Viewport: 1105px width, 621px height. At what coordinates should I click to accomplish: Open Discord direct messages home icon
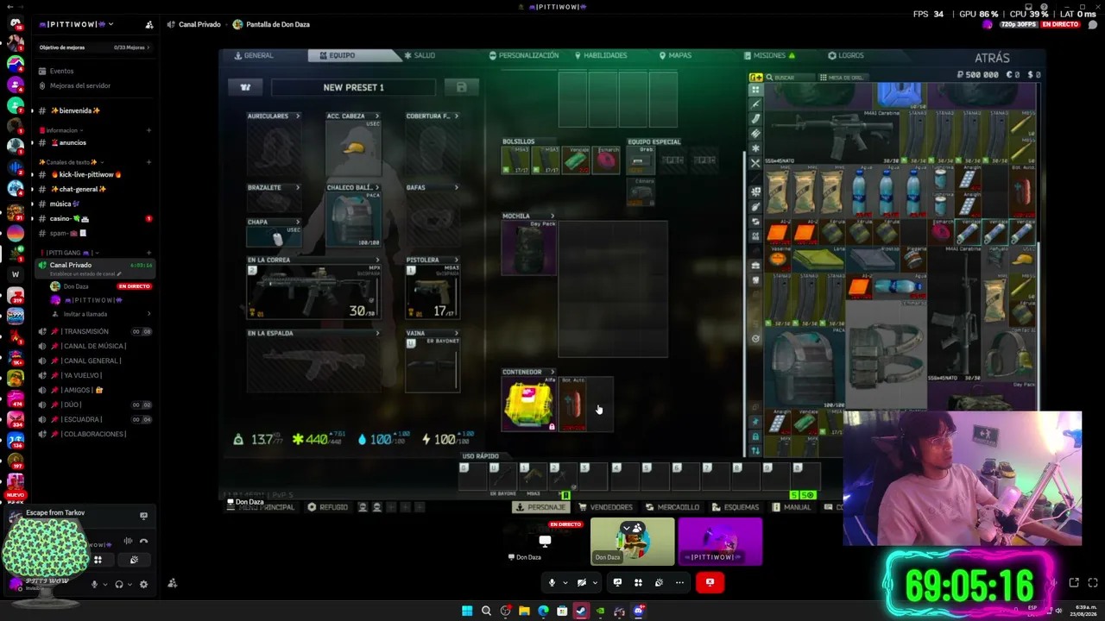coord(15,23)
